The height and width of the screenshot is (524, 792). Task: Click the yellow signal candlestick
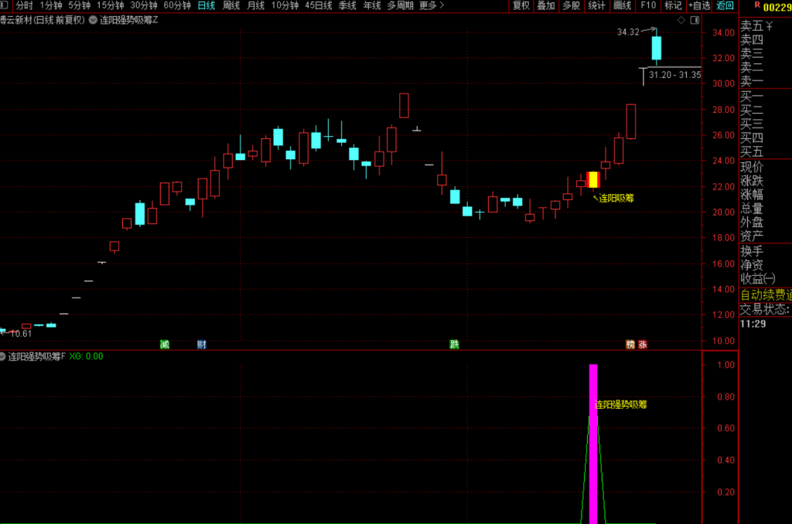593,180
